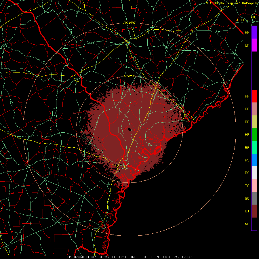
Task: Click the BI brown legend swatch
Action: 254,211
